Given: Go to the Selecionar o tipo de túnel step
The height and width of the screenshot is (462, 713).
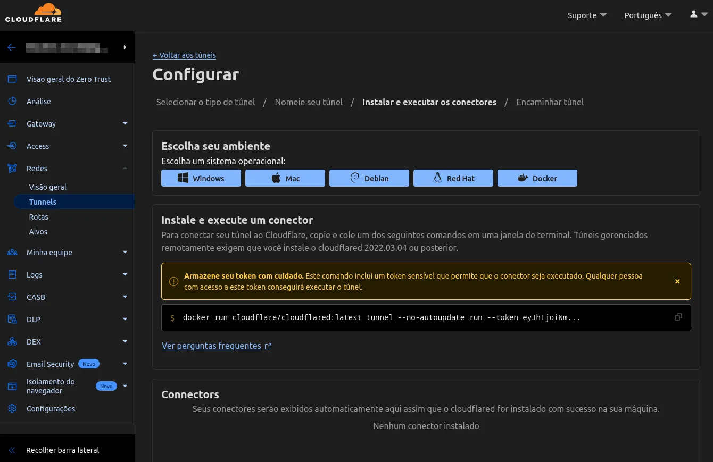Looking at the screenshot, I should point(205,102).
